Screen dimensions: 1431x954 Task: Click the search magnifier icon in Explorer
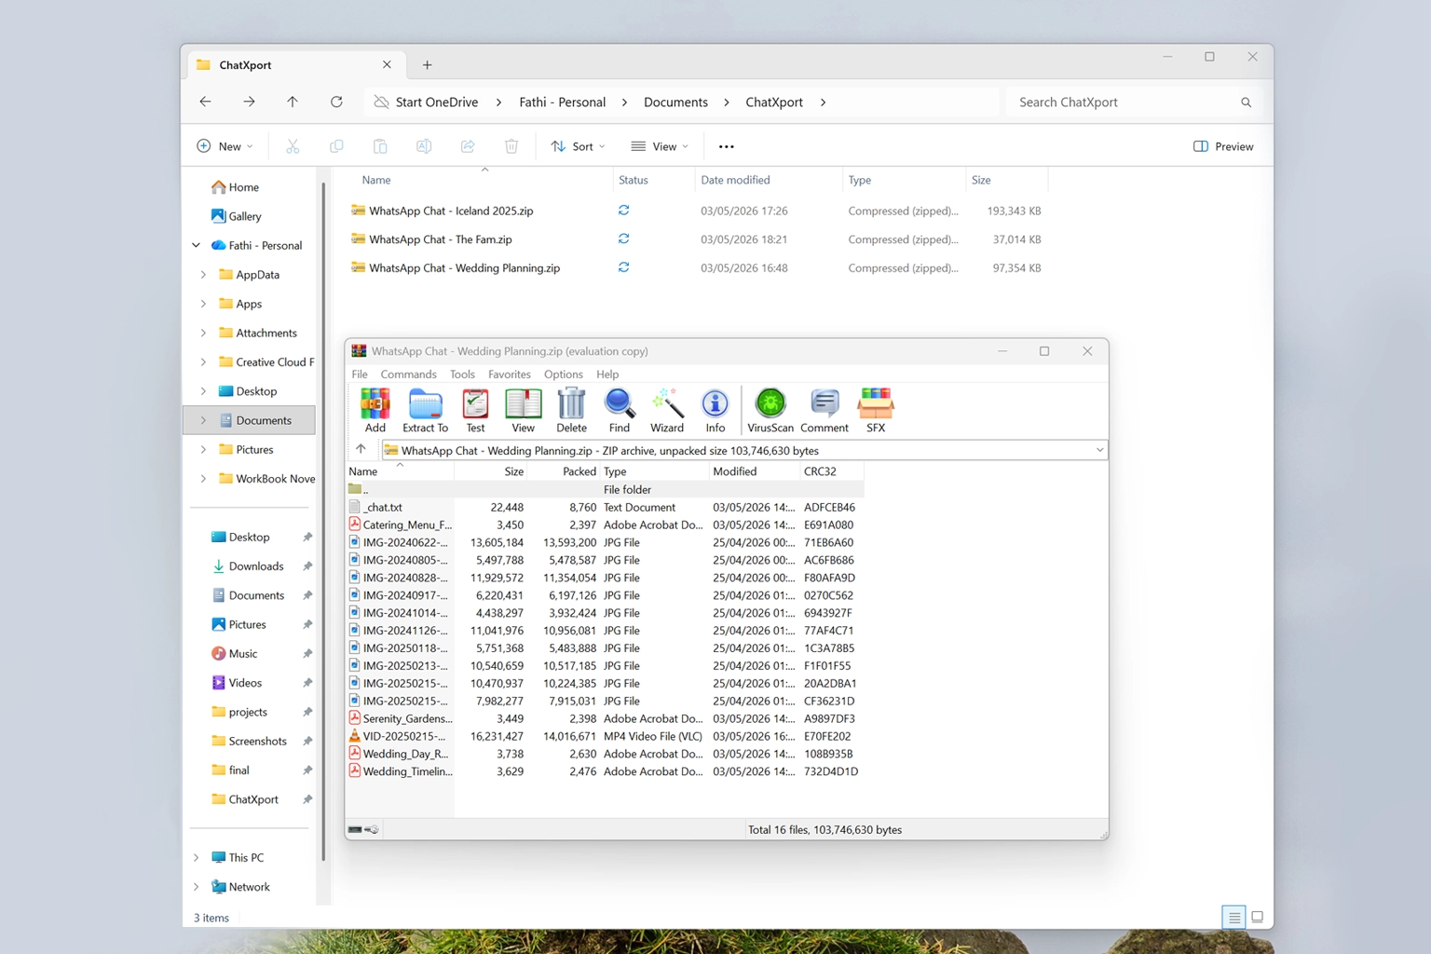click(x=1246, y=102)
